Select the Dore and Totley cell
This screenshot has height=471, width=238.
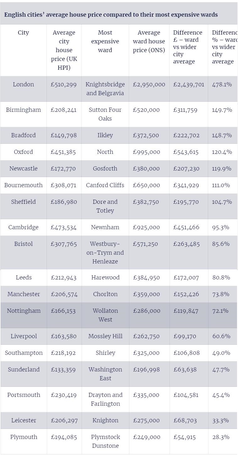click(x=105, y=206)
